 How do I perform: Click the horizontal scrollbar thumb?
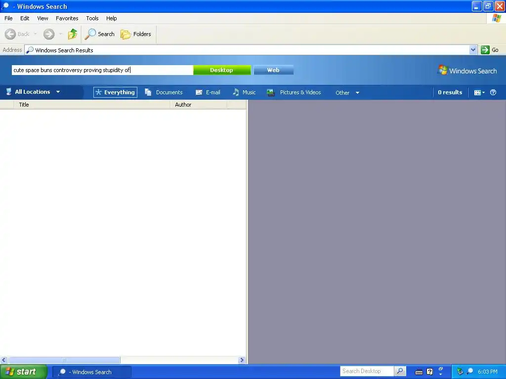(64, 360)
